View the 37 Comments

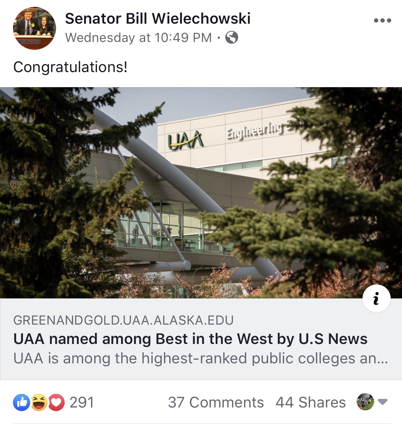click(x=216, y=402)
